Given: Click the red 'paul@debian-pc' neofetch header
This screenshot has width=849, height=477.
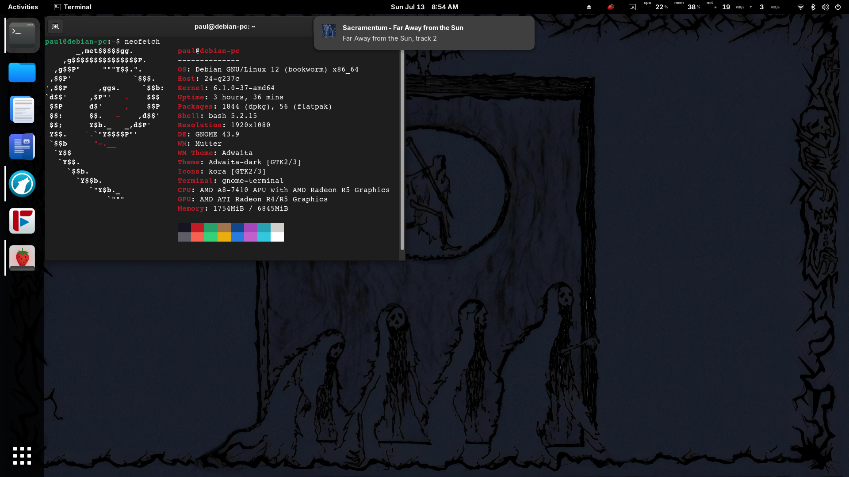Looking at the screenshot, I should pyautogui.click(x=209, y=51).
